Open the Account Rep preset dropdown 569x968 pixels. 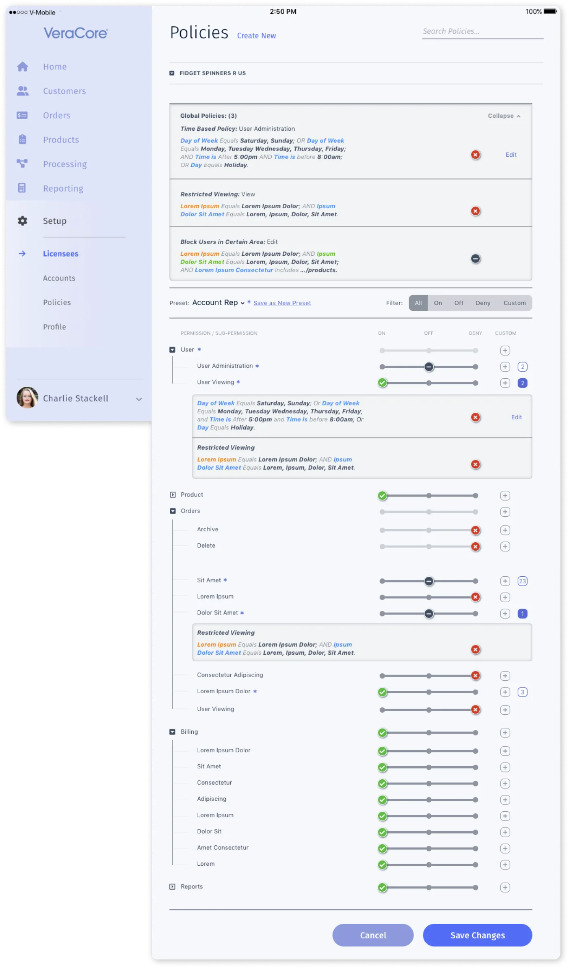click(219, 303)
